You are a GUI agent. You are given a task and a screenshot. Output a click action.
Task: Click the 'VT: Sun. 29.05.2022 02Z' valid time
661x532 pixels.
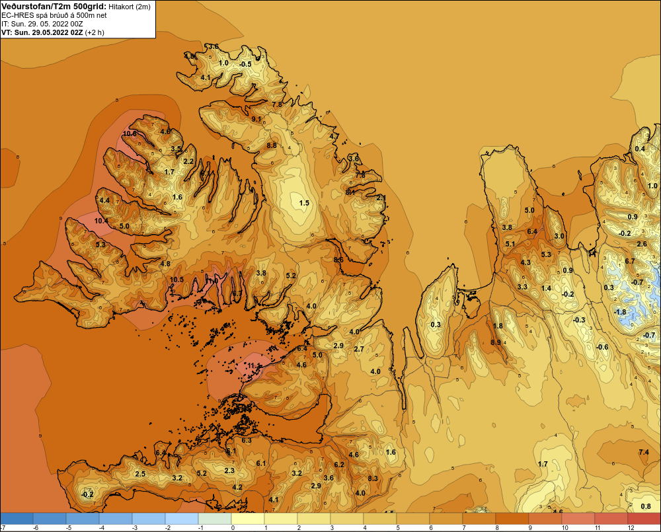[x=42, y=32]
